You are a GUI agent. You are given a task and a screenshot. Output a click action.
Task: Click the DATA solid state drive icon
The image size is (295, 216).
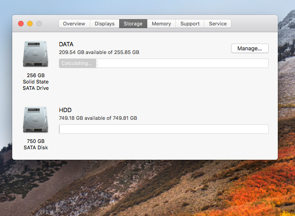[x=35, y=54]
